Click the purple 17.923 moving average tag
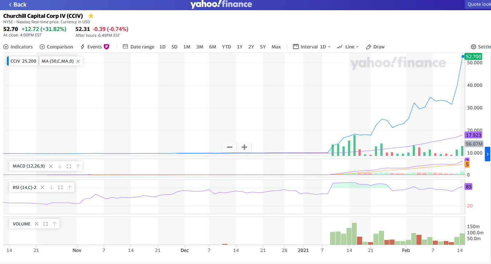The image size is (491, 264). (x=474, y=135)
